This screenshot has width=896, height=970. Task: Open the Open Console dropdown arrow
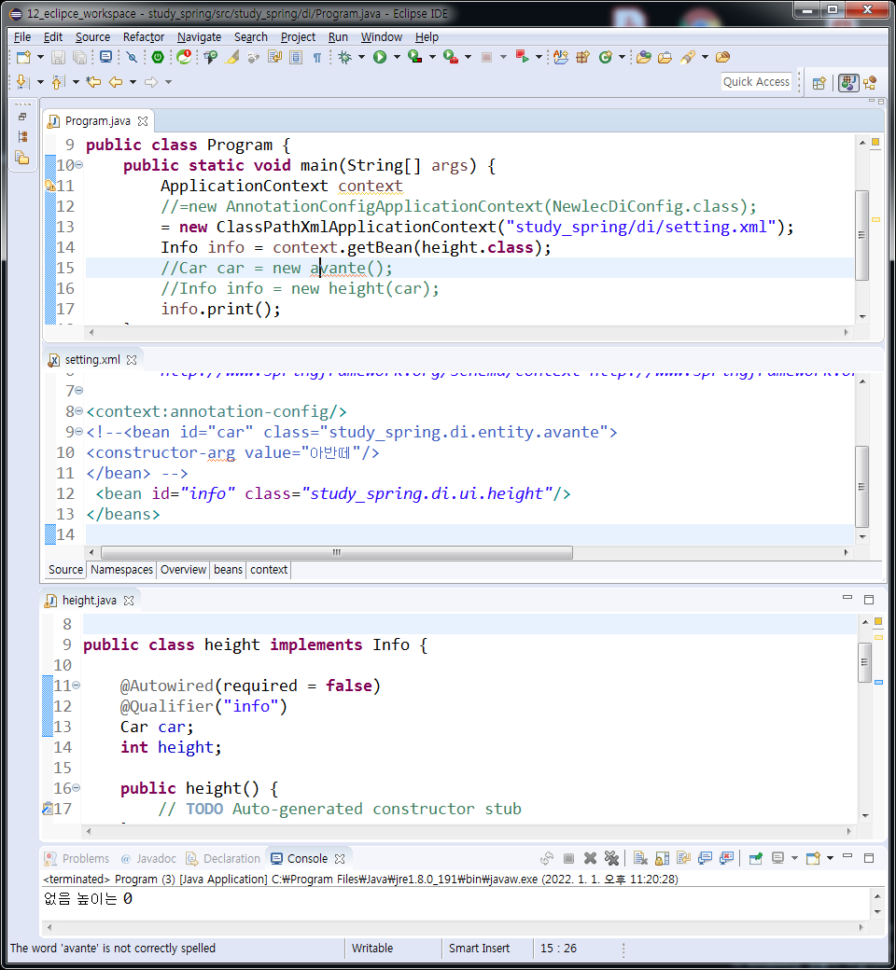(830, 858)
